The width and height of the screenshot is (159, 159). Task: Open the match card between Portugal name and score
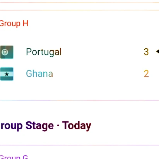[102, 52]
